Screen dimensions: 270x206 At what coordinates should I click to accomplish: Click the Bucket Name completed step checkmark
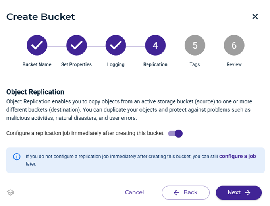(37, 45)
